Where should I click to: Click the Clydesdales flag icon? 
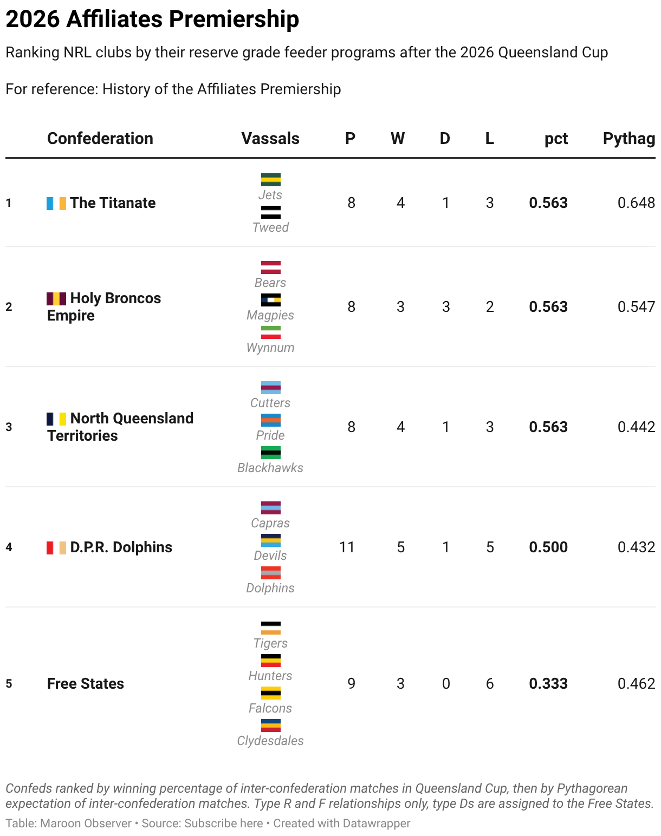pyautogui.click(x=270, y=726)
